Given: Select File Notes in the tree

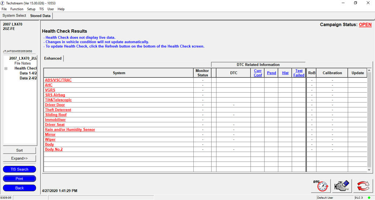Looking at the screenshot, I should (22, 63).
